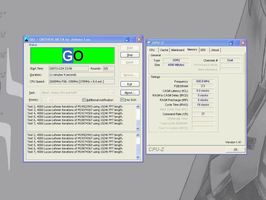Viewport: 266px width, 200px height.
Task: Click the ORTHOS window resize grip
Action: point(141,160)
